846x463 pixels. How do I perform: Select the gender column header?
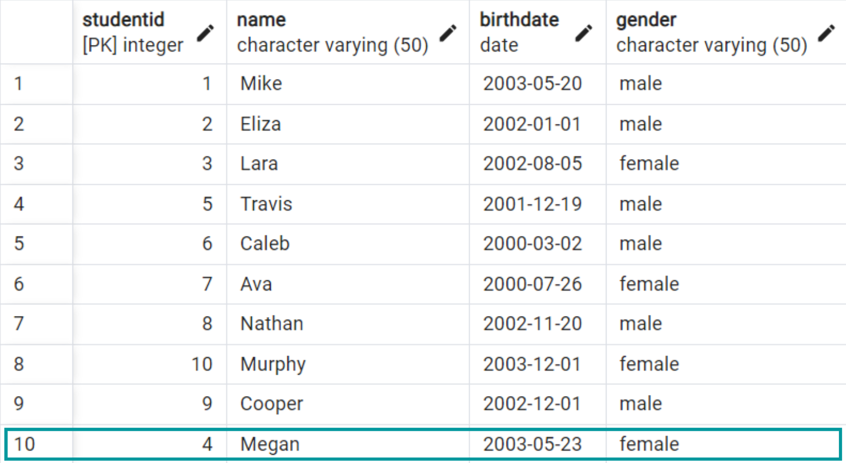click(711, 32)
